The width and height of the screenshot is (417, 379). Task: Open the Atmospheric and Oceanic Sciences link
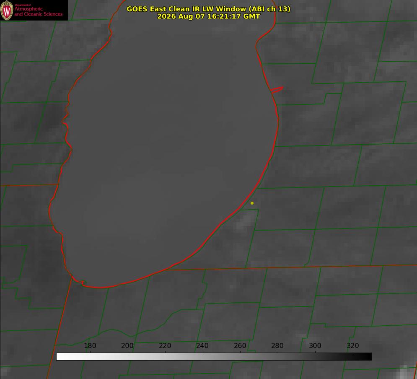tap(38, 11)
